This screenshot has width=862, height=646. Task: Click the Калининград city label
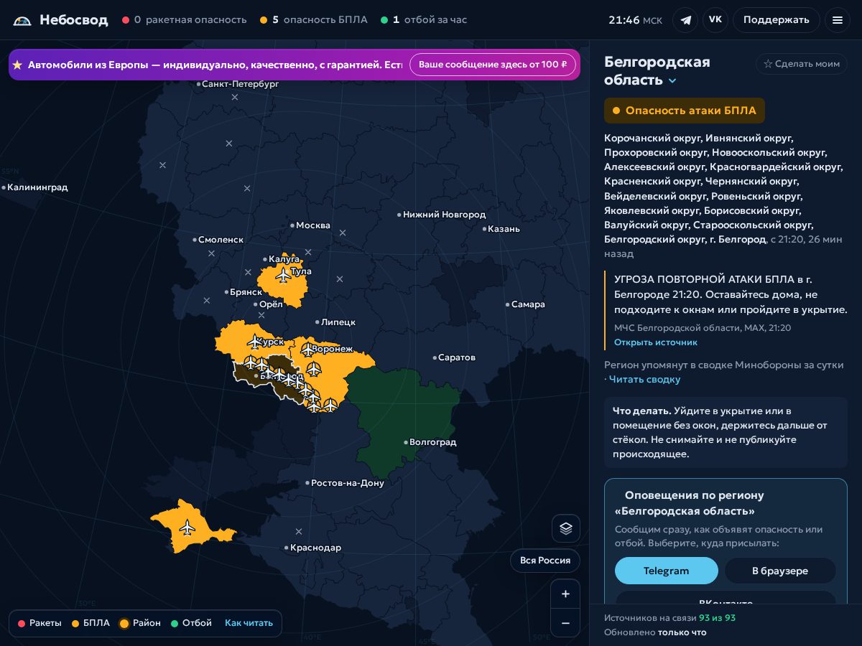click(37, 187)
